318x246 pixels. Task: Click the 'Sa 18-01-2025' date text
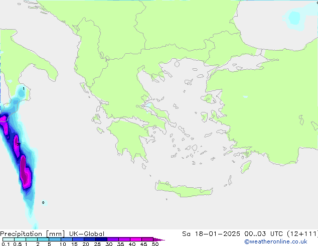point(211,234)
